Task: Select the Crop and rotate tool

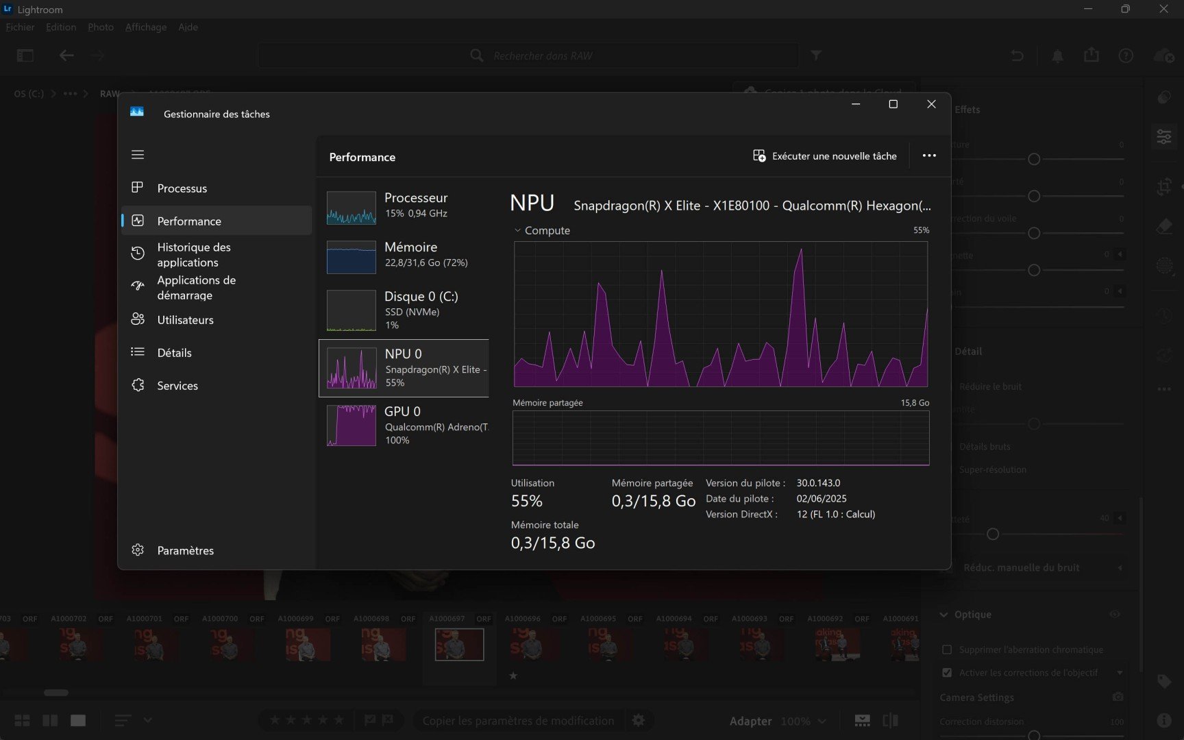Action: (x=1164, y=186)
